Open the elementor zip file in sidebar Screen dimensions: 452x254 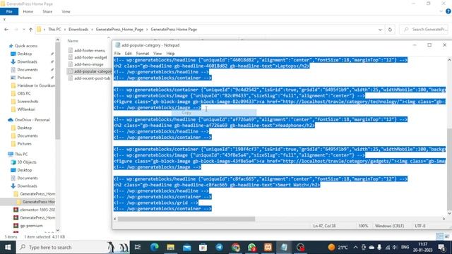tap(34, 210)
